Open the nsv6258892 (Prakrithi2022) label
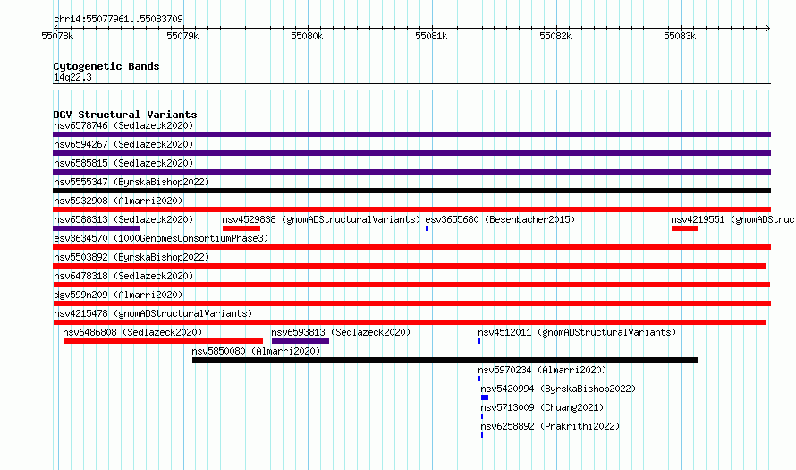 pos(550,426)
